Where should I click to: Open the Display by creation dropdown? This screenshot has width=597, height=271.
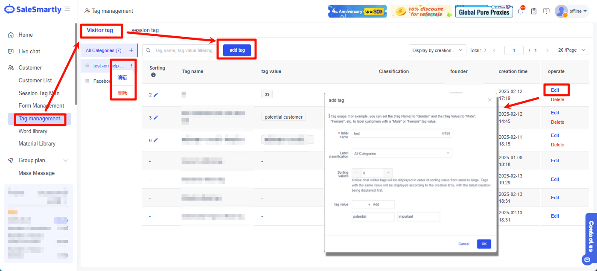point(437,50)
